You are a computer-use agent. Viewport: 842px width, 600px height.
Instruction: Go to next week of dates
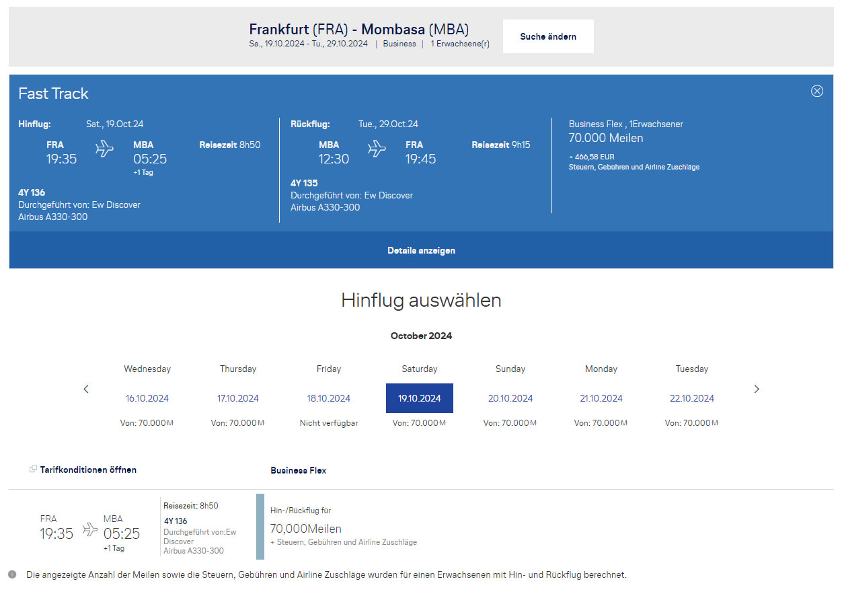(756, 389)
